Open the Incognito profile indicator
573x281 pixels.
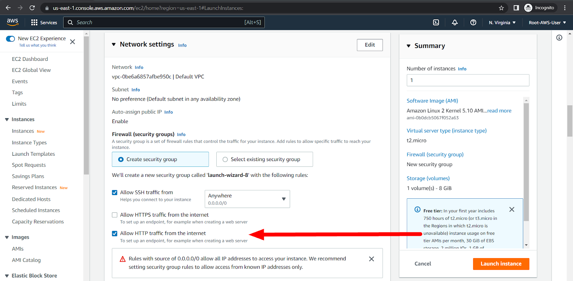[x=539, y=8]
